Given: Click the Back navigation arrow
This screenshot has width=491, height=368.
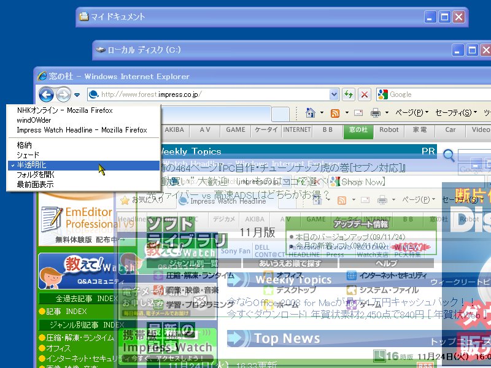Looking at the screenshot, I should click(x=48, y=94).
